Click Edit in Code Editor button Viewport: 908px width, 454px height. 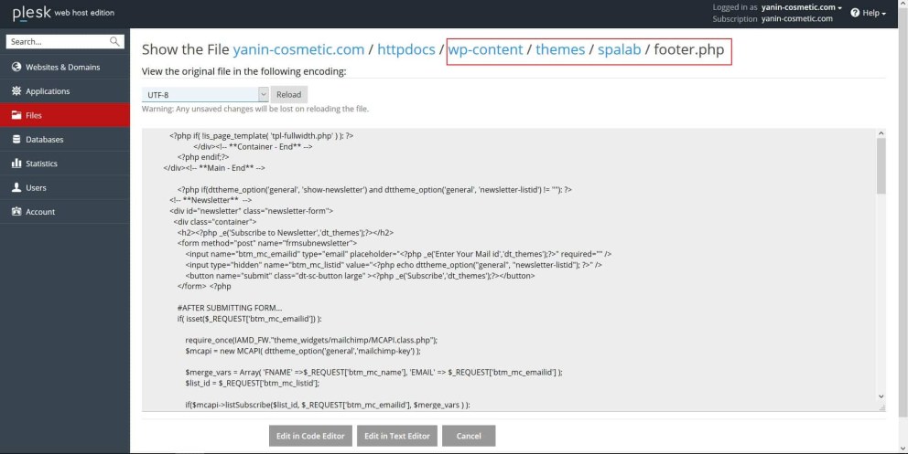pyautogui.click(x=310, y=436)
